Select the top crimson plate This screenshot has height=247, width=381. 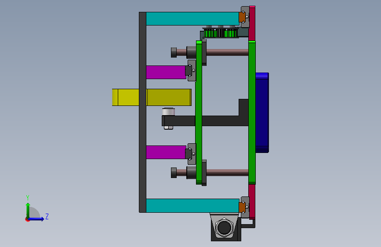pos(252,23)
